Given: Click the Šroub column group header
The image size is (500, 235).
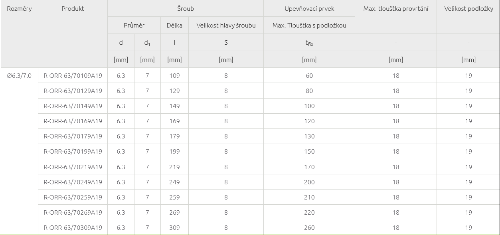Looking at the screenshot, I should click(x=185, y=8).
